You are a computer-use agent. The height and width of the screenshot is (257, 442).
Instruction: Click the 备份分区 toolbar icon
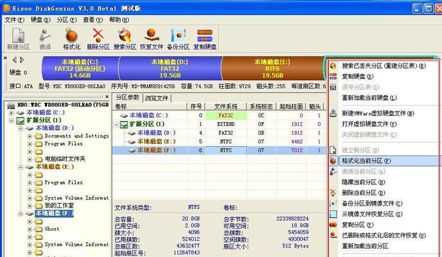pos(178,39)
